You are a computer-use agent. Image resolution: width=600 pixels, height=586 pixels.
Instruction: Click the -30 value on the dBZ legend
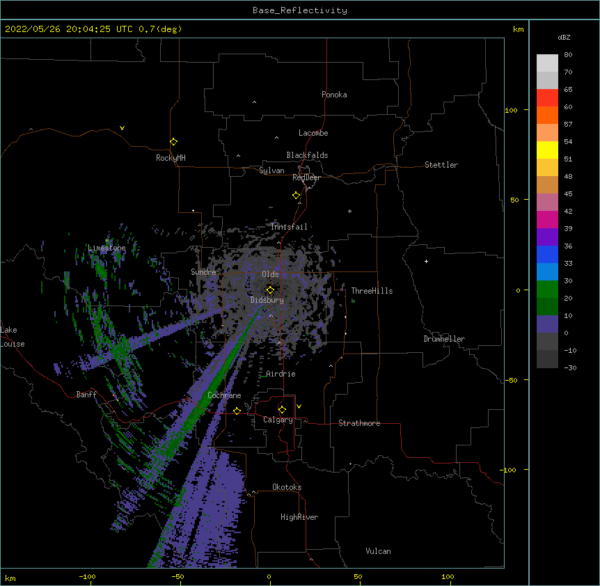[x=570, y=368]
